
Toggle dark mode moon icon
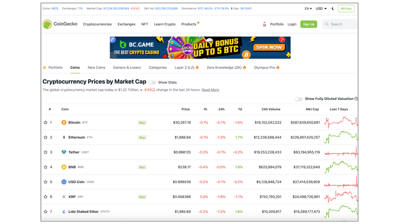click(x=333, y=9)
